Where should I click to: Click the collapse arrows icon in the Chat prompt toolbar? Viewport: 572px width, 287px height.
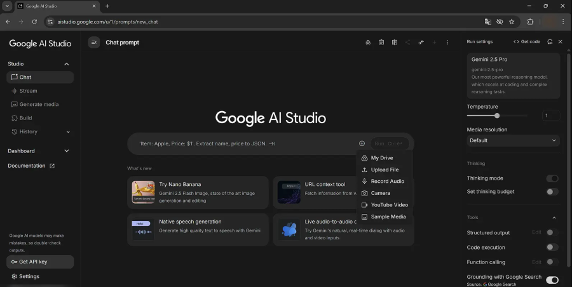pyautogui.click(x=421, y=43)
